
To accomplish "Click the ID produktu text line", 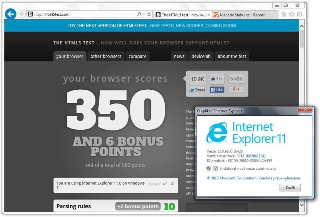I will (239, 161).
